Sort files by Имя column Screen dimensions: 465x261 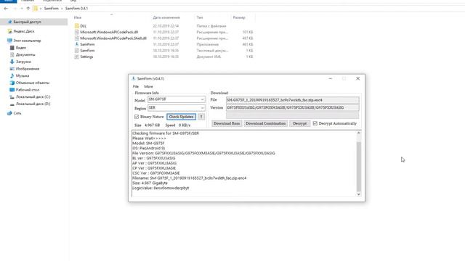pos(78,17)
